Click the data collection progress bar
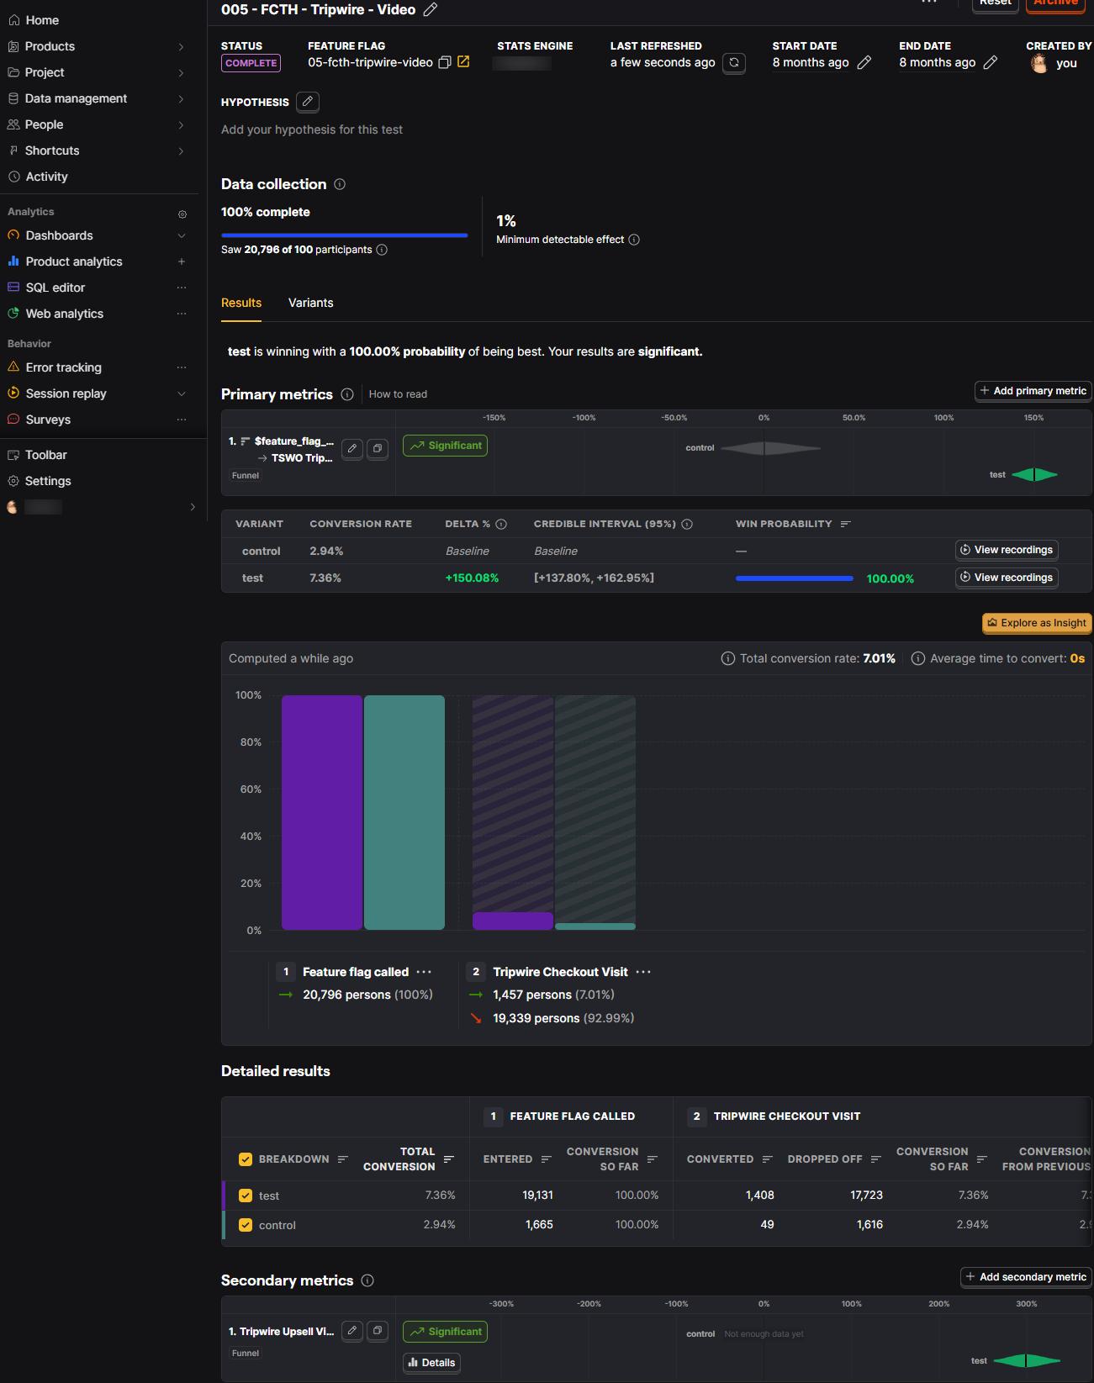This screenshot has height=1383, width=1094. (x=344, y=235)
